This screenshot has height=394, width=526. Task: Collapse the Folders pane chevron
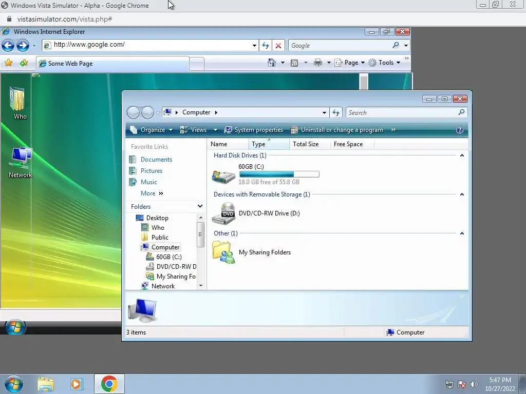coord(200,206)
